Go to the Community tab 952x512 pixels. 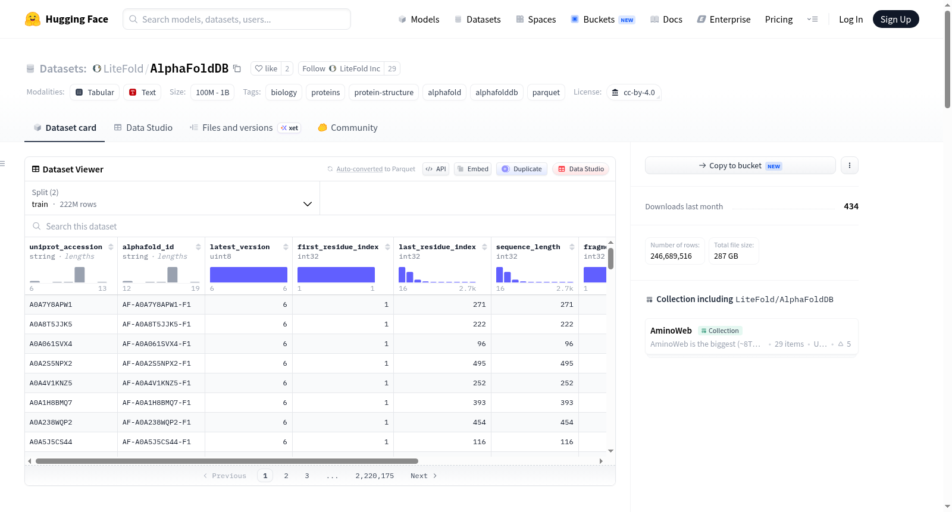(x=347, y=128)
